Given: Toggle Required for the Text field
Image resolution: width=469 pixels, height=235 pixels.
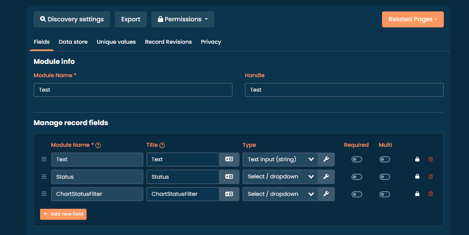Looking at the screenshot, I should point(357,159).
